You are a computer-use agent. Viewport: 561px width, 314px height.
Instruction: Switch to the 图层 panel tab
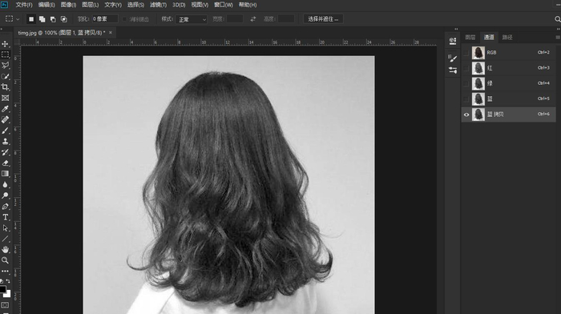(470, 37)
